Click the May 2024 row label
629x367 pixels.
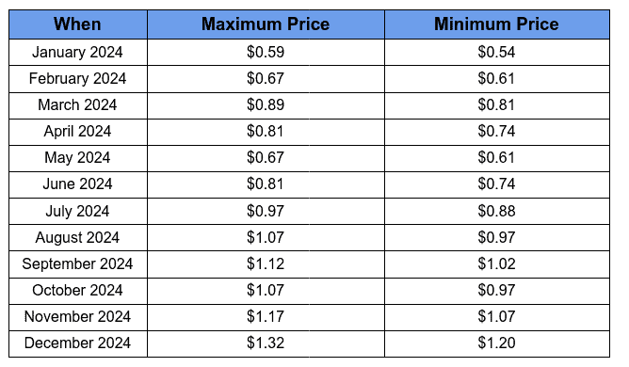[78, 158]
